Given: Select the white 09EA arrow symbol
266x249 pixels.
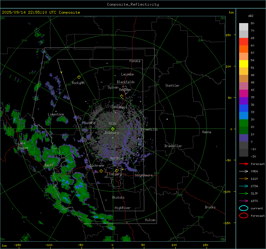Looking at the screenshot, I should [244, 171].
